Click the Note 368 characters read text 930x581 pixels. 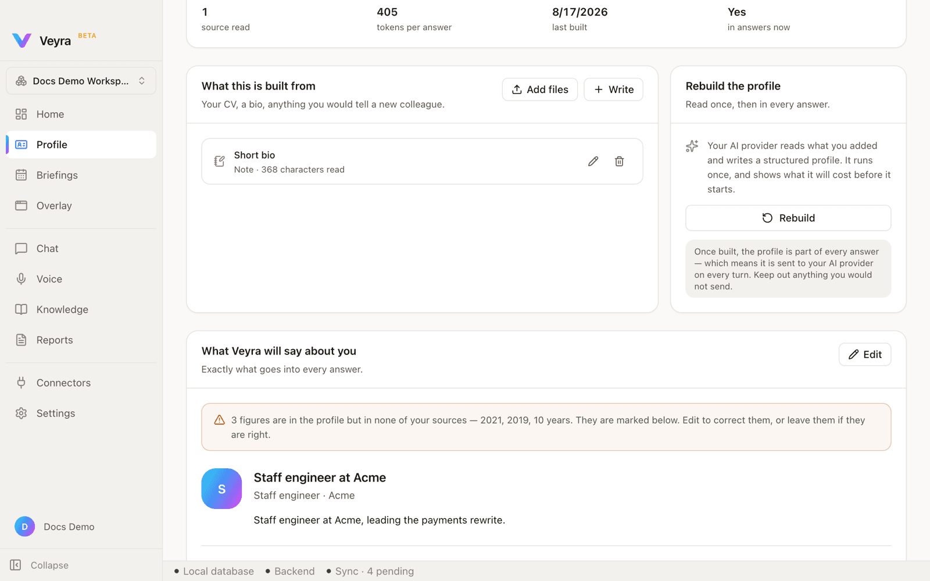pos(289,170)
